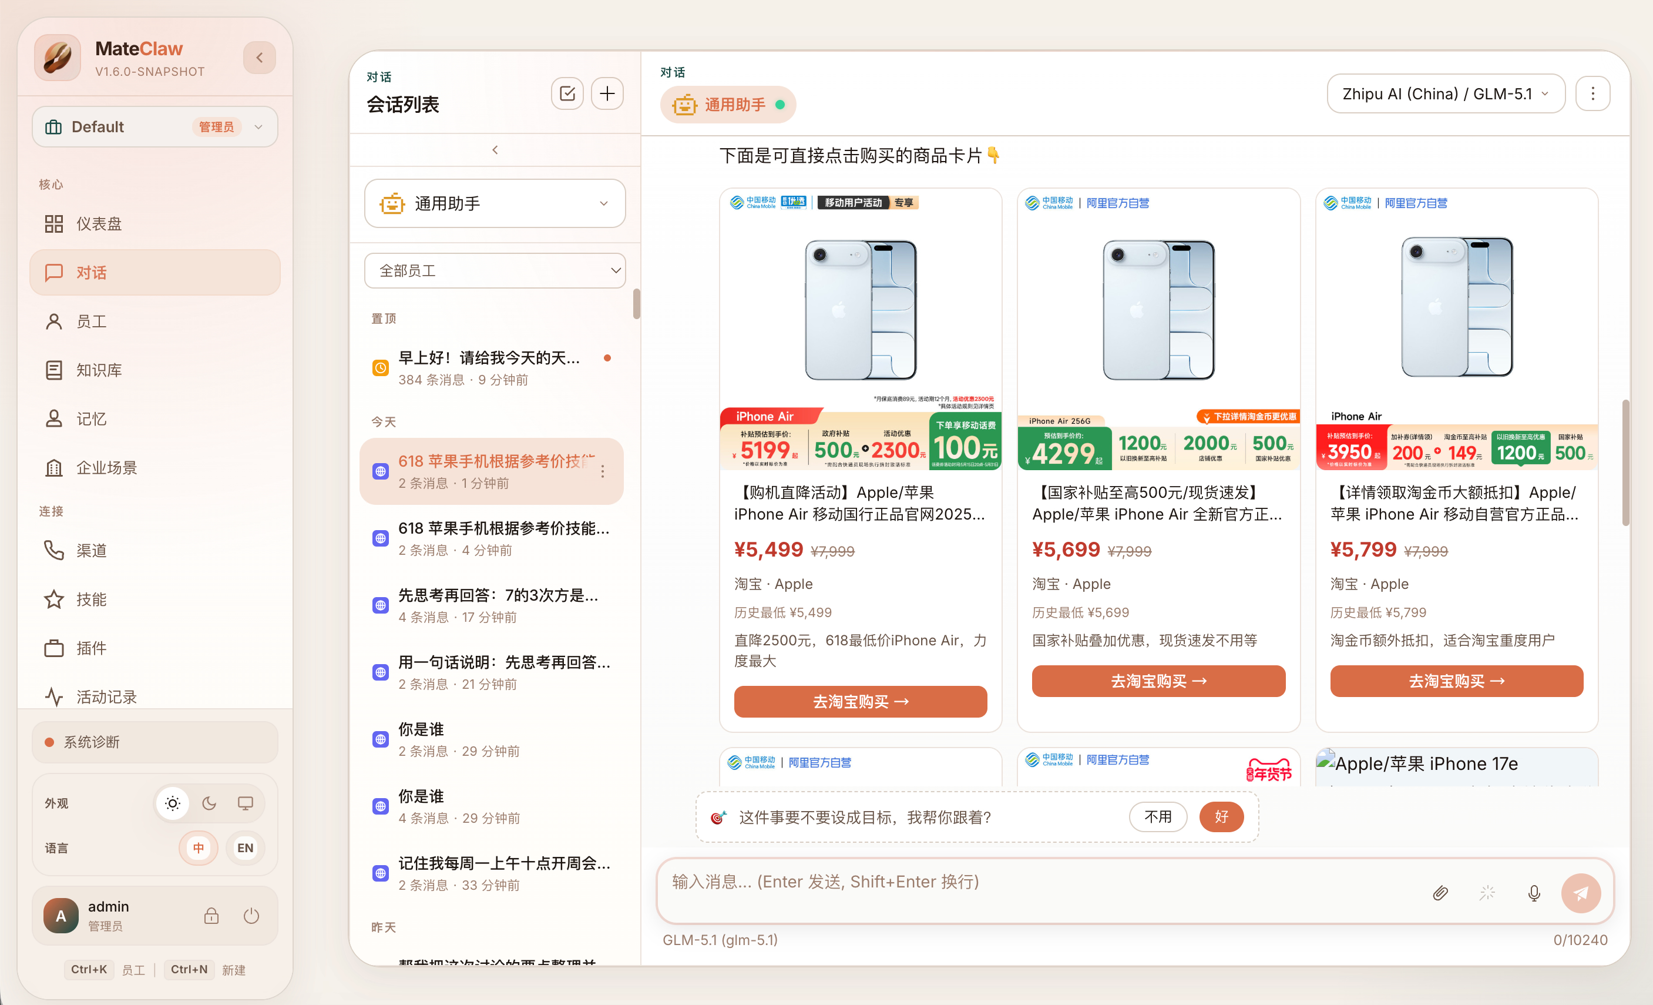Click the ¥5,799 iPhone Air product image
Image resolution: width=1653 pixels, height=1005 pixels.
(x=1457, y=330)
